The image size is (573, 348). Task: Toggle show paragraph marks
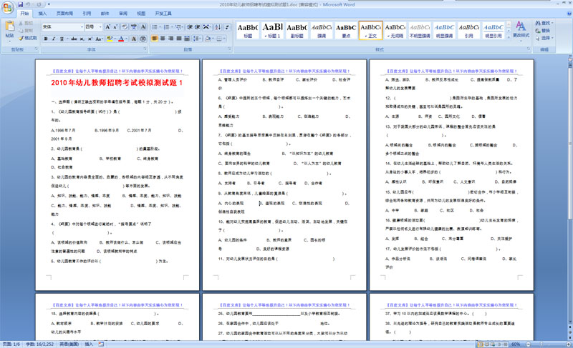click(x=227, y=27)
